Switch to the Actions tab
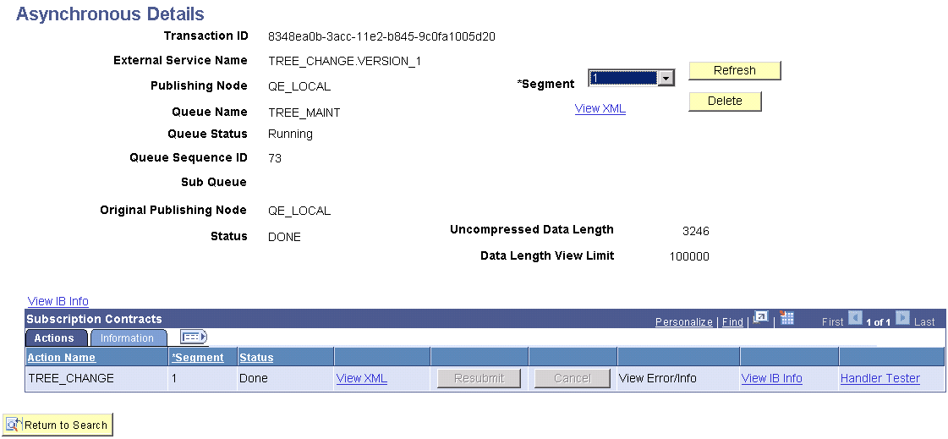 tap(54, 338)
